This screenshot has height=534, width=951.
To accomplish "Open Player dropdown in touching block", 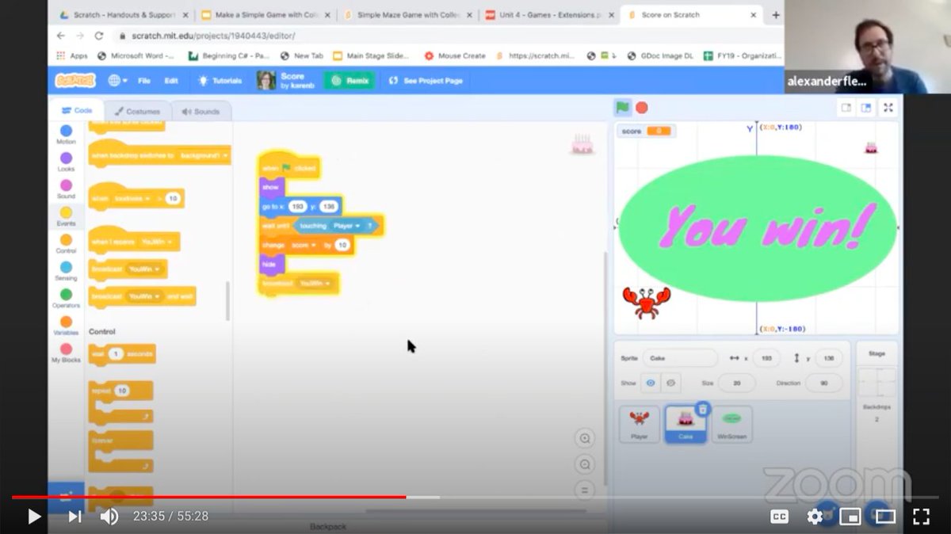I will coord(347,226).
